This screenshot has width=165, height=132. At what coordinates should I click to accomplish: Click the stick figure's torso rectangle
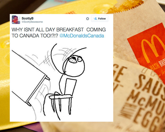point(70,87)
